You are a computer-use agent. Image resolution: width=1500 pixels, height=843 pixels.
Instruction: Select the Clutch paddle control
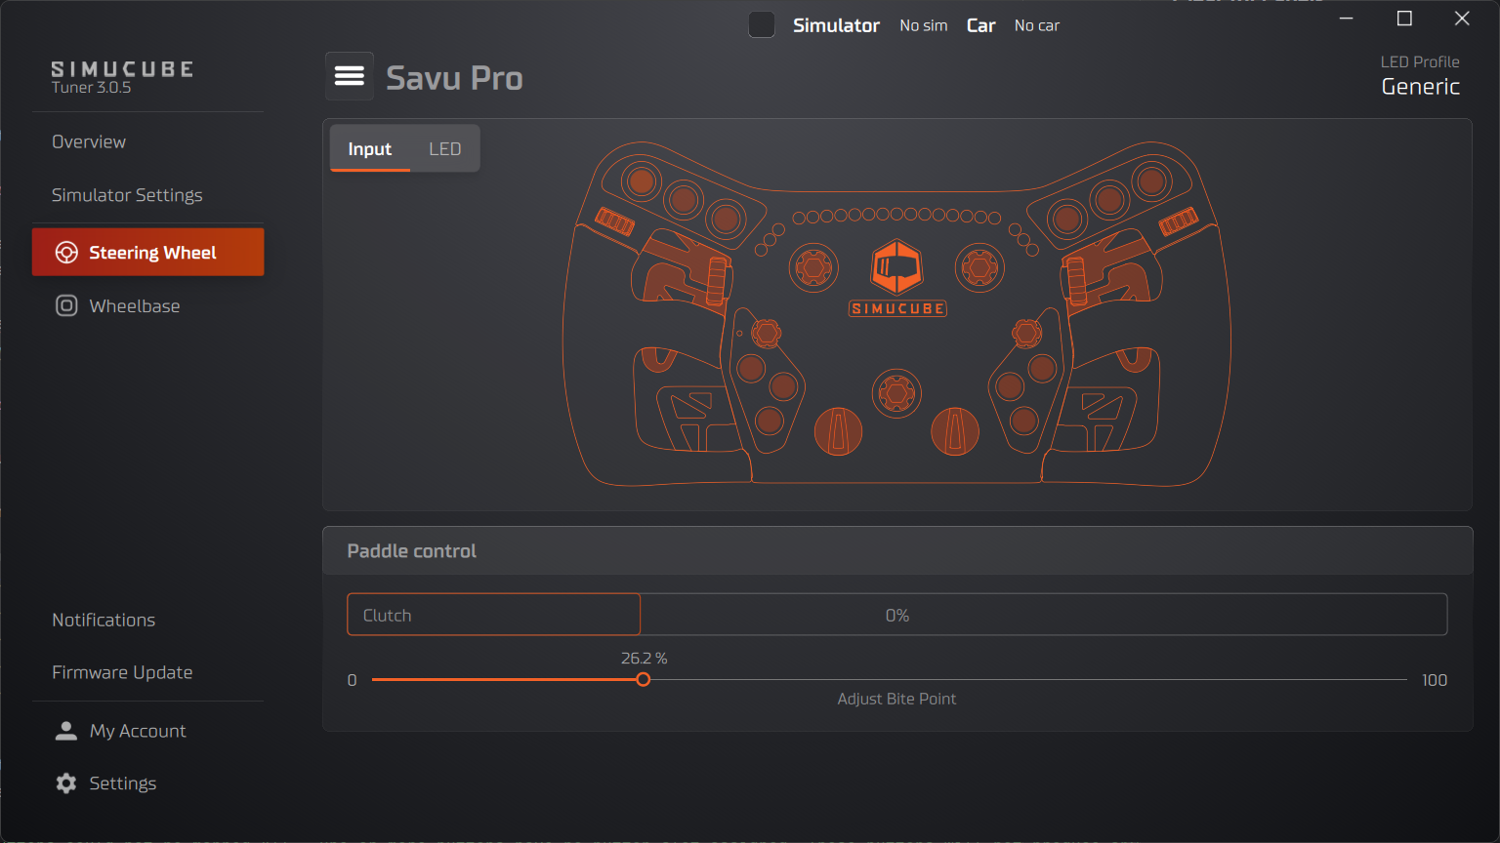click(493, 615)
